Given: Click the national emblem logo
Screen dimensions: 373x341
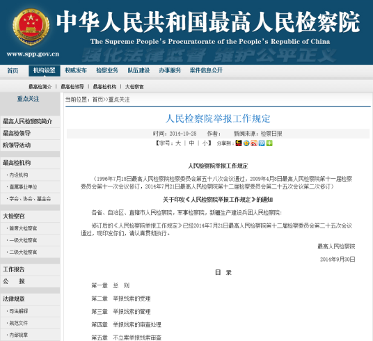Looking at the screenshot, I should pyautogui.click(x=31, y=27).
